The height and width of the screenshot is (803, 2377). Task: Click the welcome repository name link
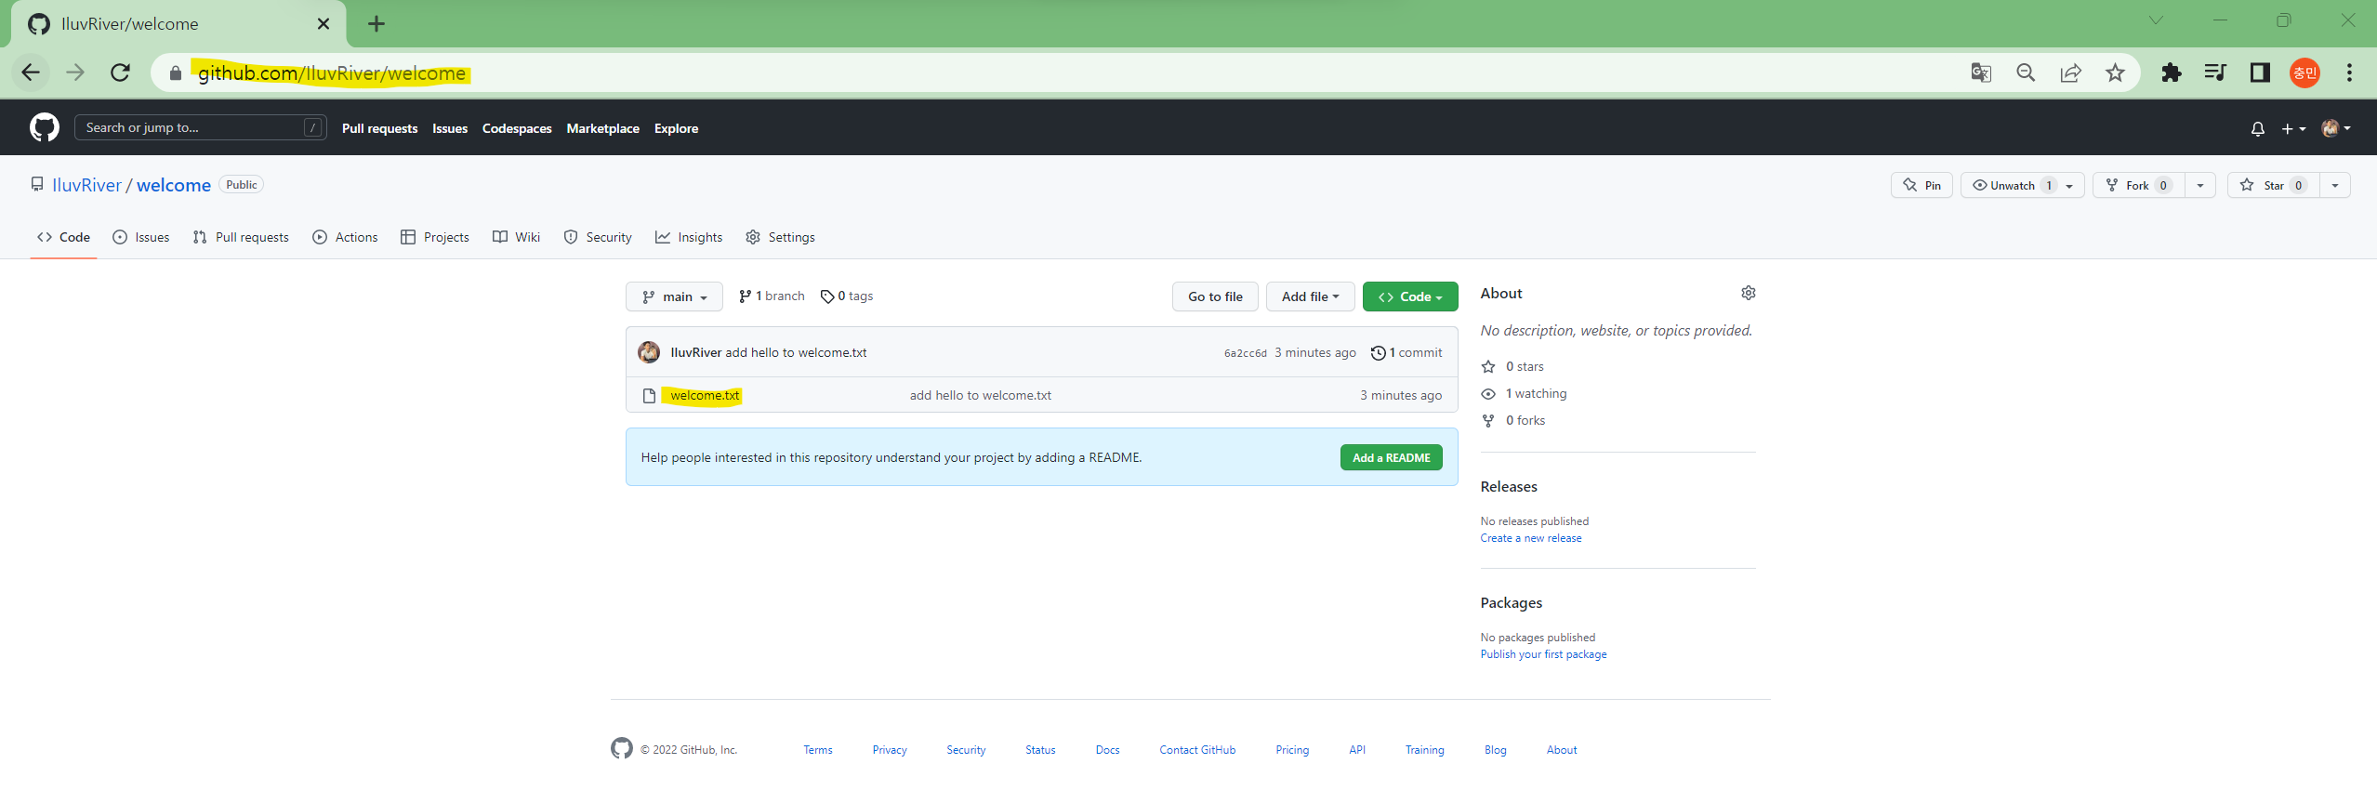pyautogui.click(x=174, y=185)
